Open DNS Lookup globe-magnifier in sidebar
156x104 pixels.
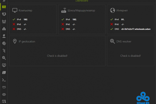pyautogui.click(x=4, y=58)
